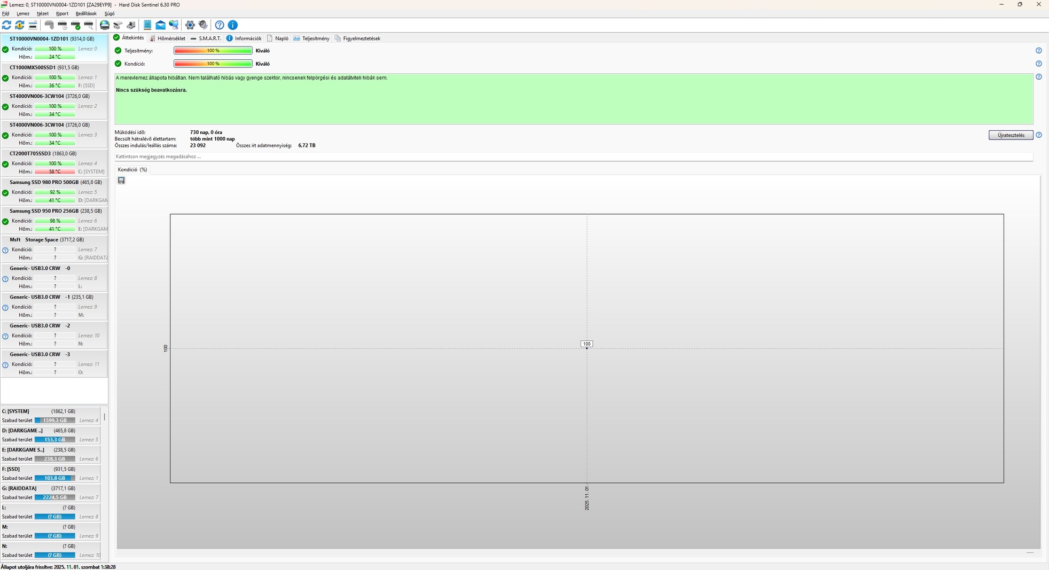
Task: Click the question mark help toolbar icon
Action: [220, 25]
